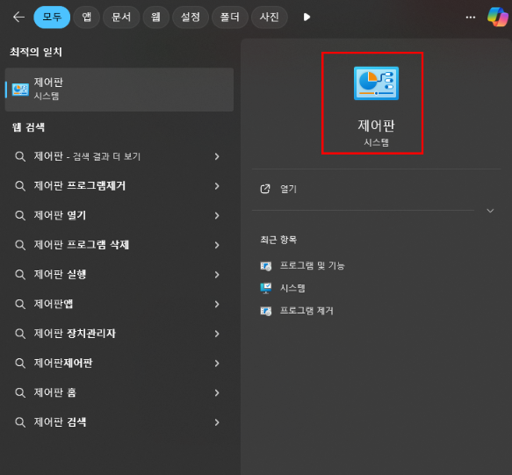Click the back arrow icon
Image resolution: width=512 pixels, height=475 pixels.
click(x=18, y=17)
